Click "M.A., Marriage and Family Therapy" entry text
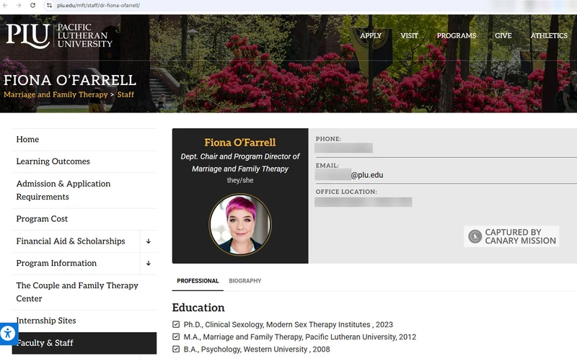Image resolution: width=577 pixels, height=361 pixels. pyautogui.click(x=300, y=337)
